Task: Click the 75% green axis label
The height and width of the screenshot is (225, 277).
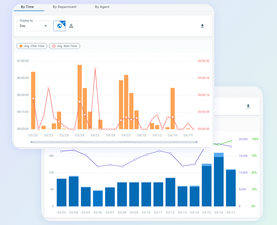Action: coord(254,156)
